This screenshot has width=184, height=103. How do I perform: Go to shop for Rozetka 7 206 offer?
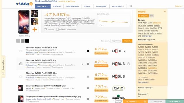(x=101, y=101)
